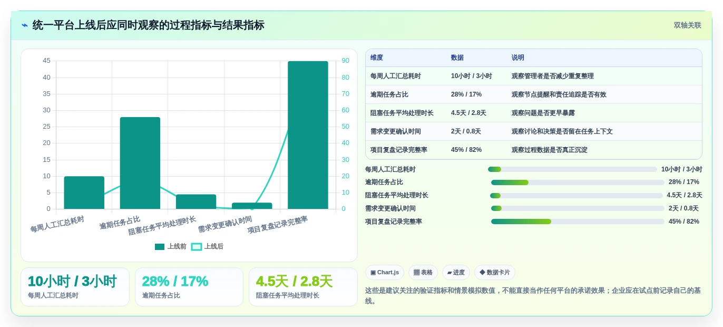The height and width of the screenshot is (327, 723).
Task: Open the 4.5天 / 2.8天 data card
Action: pyautogui.click(x=303, y=287)
